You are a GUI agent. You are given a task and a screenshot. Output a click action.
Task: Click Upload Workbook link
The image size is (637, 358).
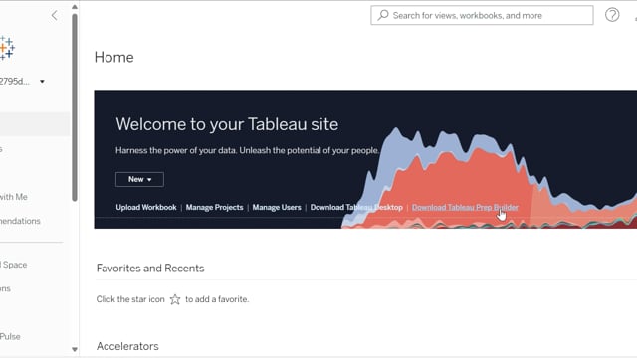click(x=146, y=208)
